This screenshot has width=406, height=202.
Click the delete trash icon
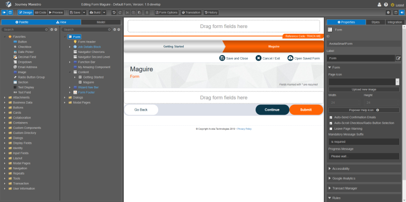[x=147, y=12]
